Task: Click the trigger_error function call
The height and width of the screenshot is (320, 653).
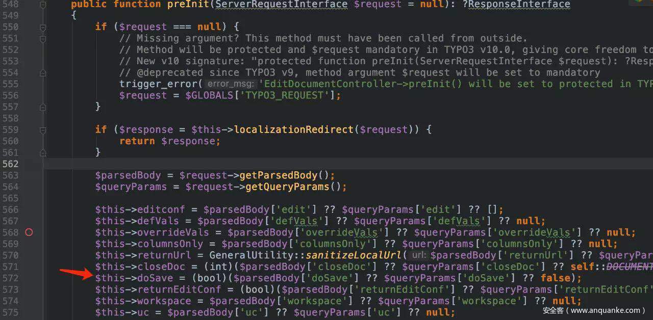Action: click(x=158, y=84)
